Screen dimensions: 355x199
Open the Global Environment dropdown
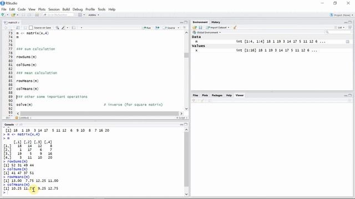[x=206, y=33]
